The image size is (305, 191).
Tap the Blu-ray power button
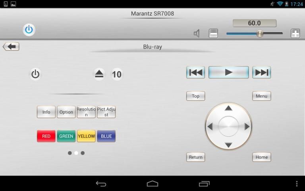pyautogui.click(x=35, y=74)
